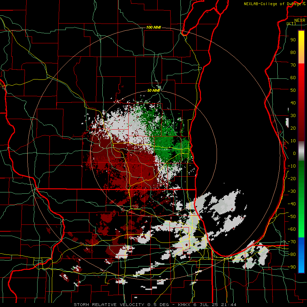The height and width of the screenshot is (307, 307).
Task: Click the positive 40 knot scale label
Action: [x=293, y=103]
